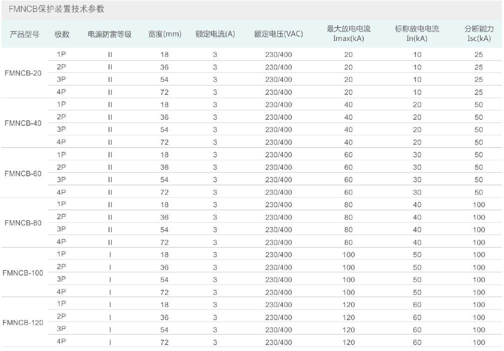The image size is (504, 351).
Task: Click the 额定电压(VAC) column header
Action: [x=278, y=34]
